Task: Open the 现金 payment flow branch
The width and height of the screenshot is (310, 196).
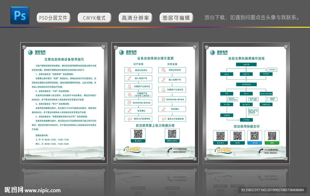Action: point(227,93)
